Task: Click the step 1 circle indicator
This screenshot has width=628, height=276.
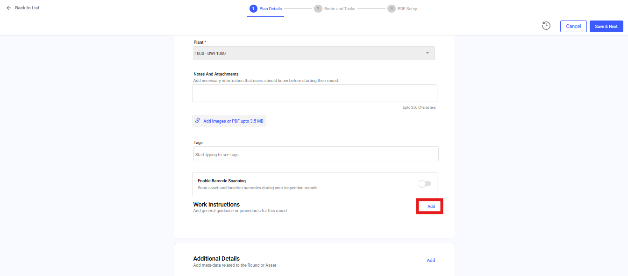Action: click(x=253, y=8)
